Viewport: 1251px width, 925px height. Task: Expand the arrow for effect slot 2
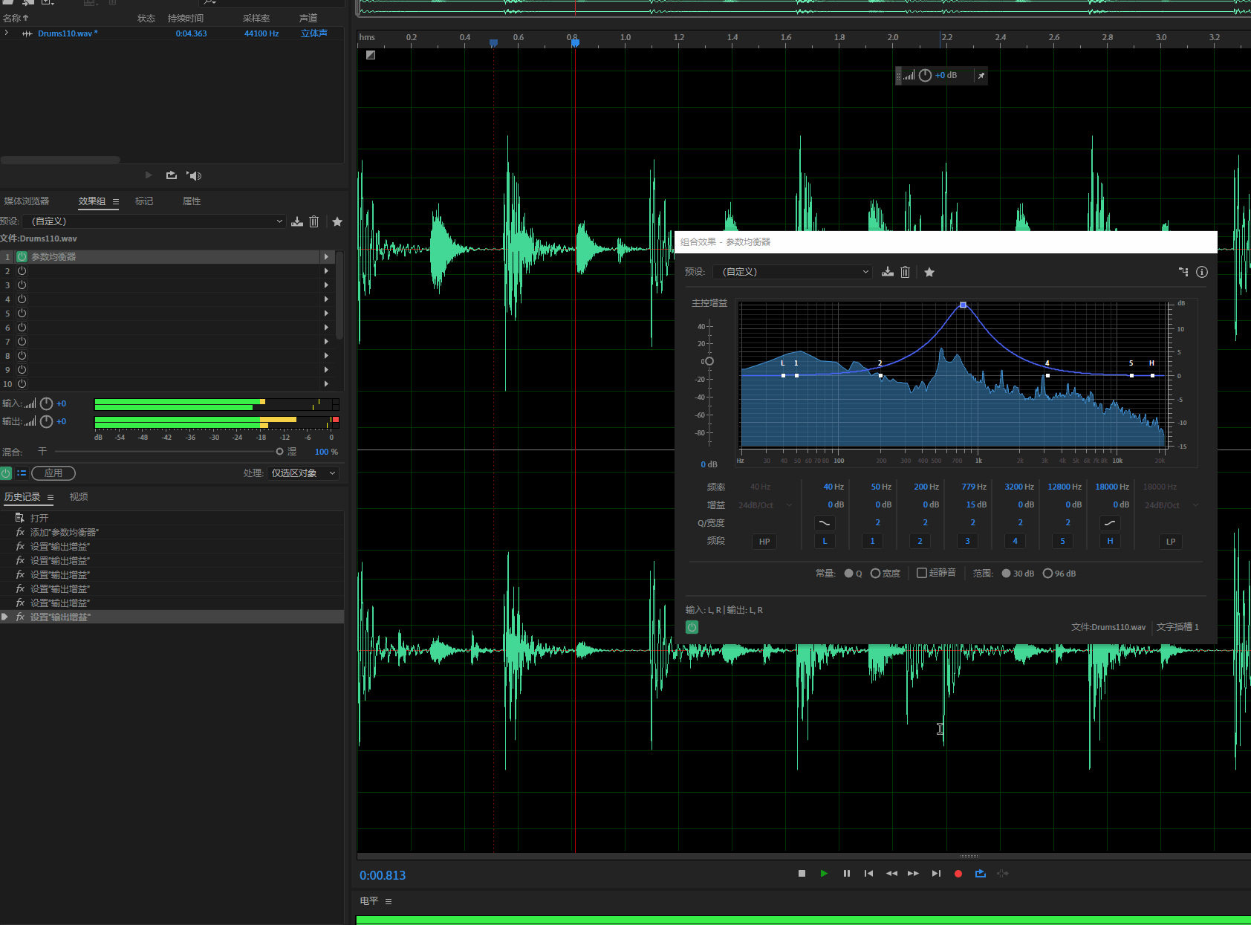[326, 271]
